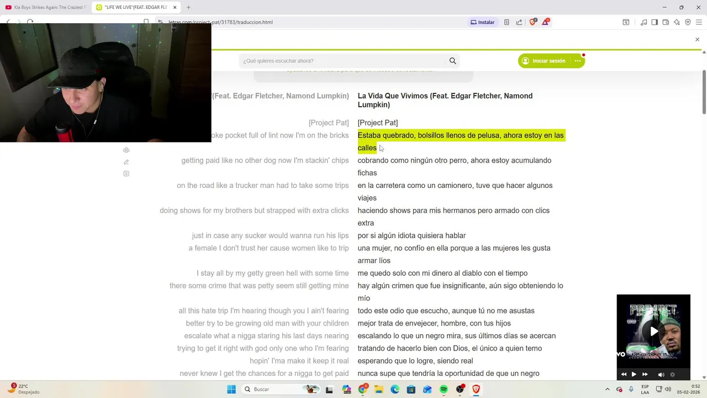Click the line 'en la carretera como un camionero'
The width and height of the screenshot is (707, 398).
tap(455, 191)
